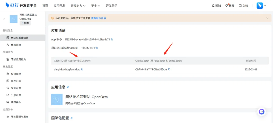Open the notifications bell icon
The width and height of the screenshot is (273, 123).
coord(213,6)
